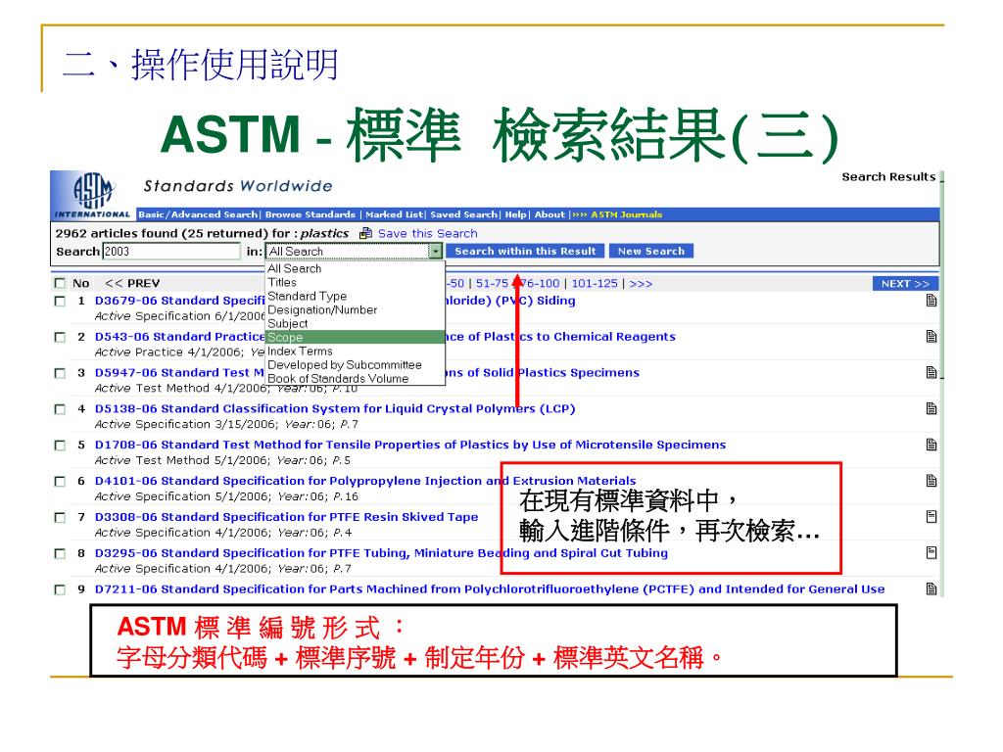Select the highlighted Scope option

point(355,338)
